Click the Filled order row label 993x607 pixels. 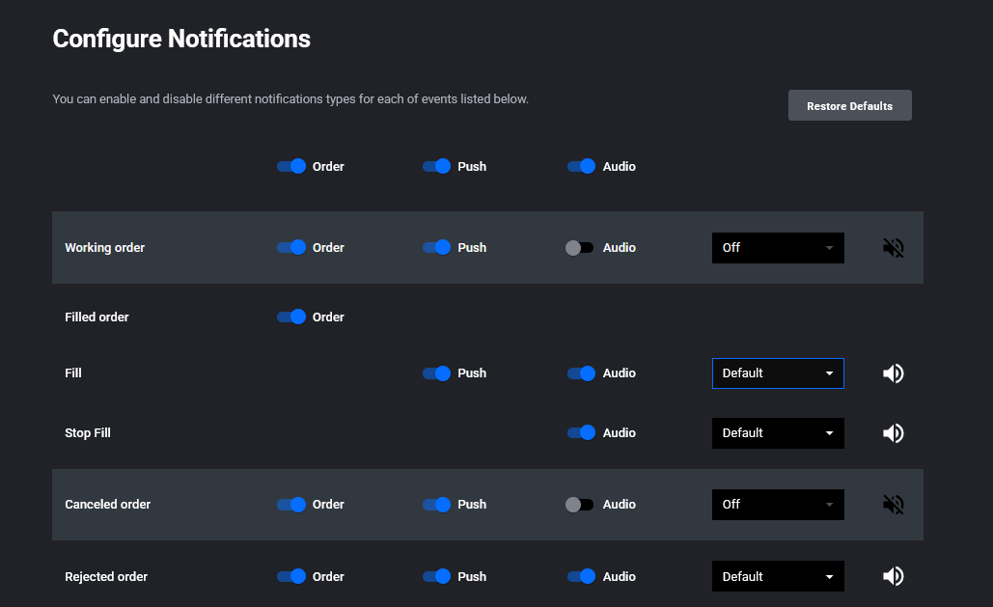point(97,317)
